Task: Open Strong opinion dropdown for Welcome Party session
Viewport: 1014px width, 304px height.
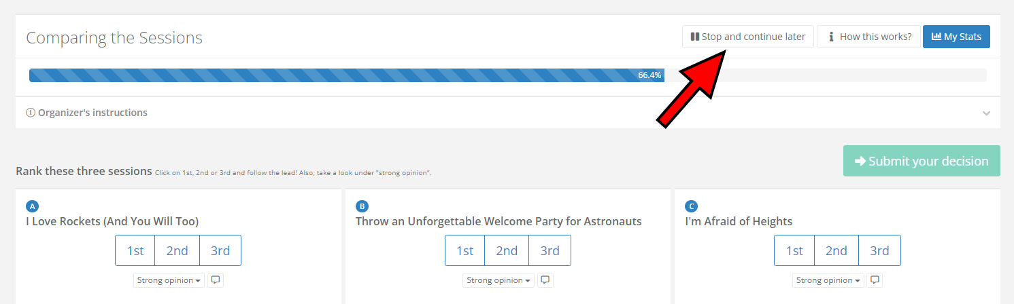Action: click(499, 280)
